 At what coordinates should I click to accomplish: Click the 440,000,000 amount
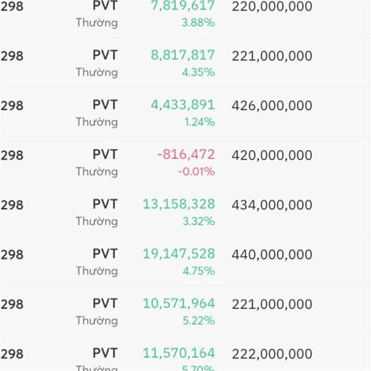point(271,254)
